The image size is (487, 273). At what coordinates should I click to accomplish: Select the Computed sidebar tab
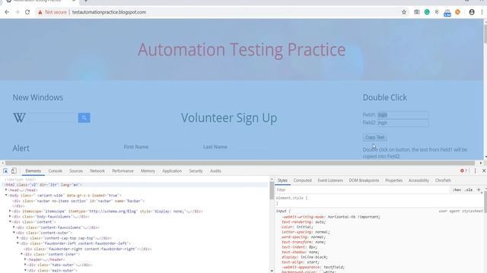[x=303, y=180]
